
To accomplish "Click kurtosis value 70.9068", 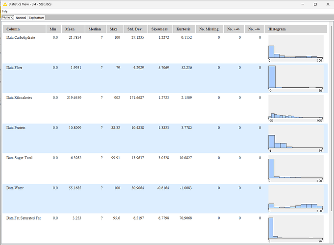I will pyautogui.click(x=185, y=218).
